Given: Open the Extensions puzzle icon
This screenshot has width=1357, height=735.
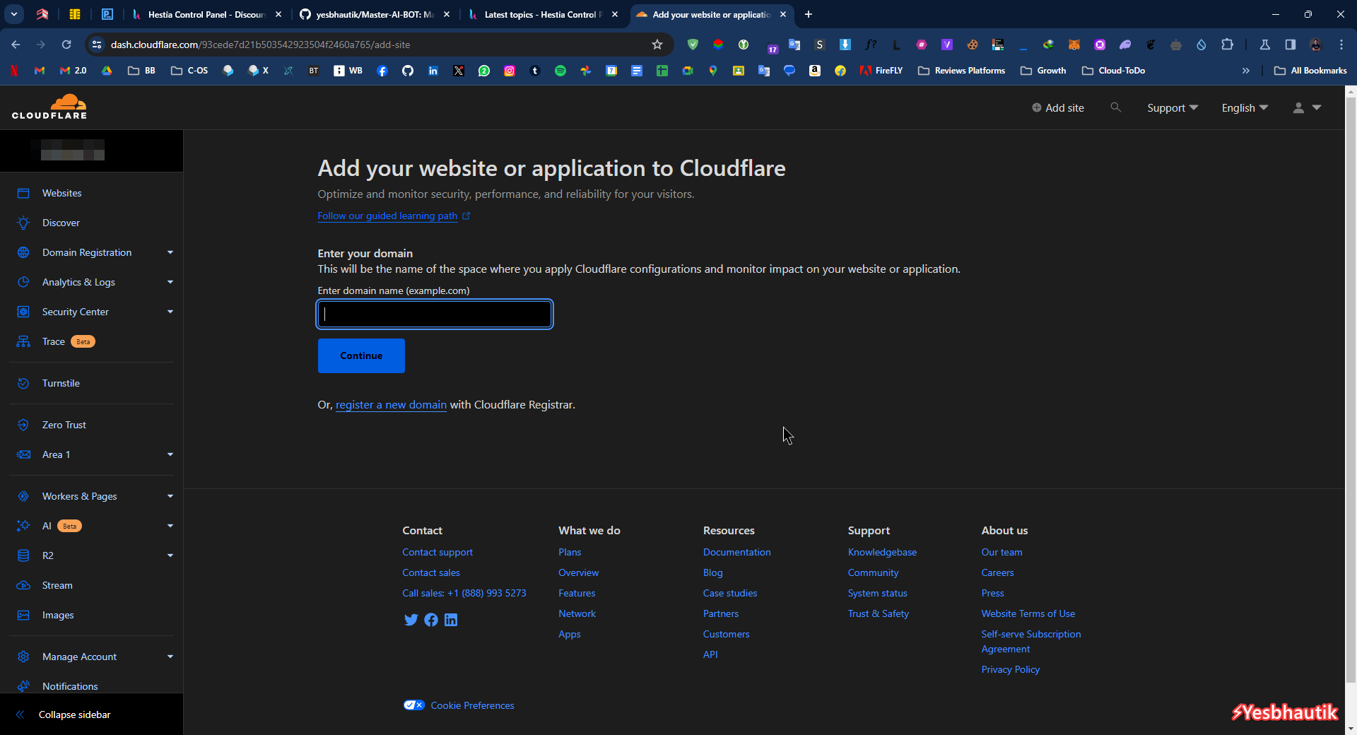Looking at the screenshot, I should click(x=1228, y=45).
